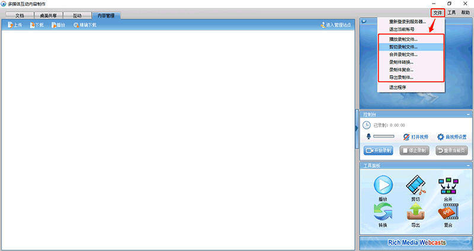The image size is (474, 251).
Task: Click the 合并 merge icon
Action: (448, 187)
